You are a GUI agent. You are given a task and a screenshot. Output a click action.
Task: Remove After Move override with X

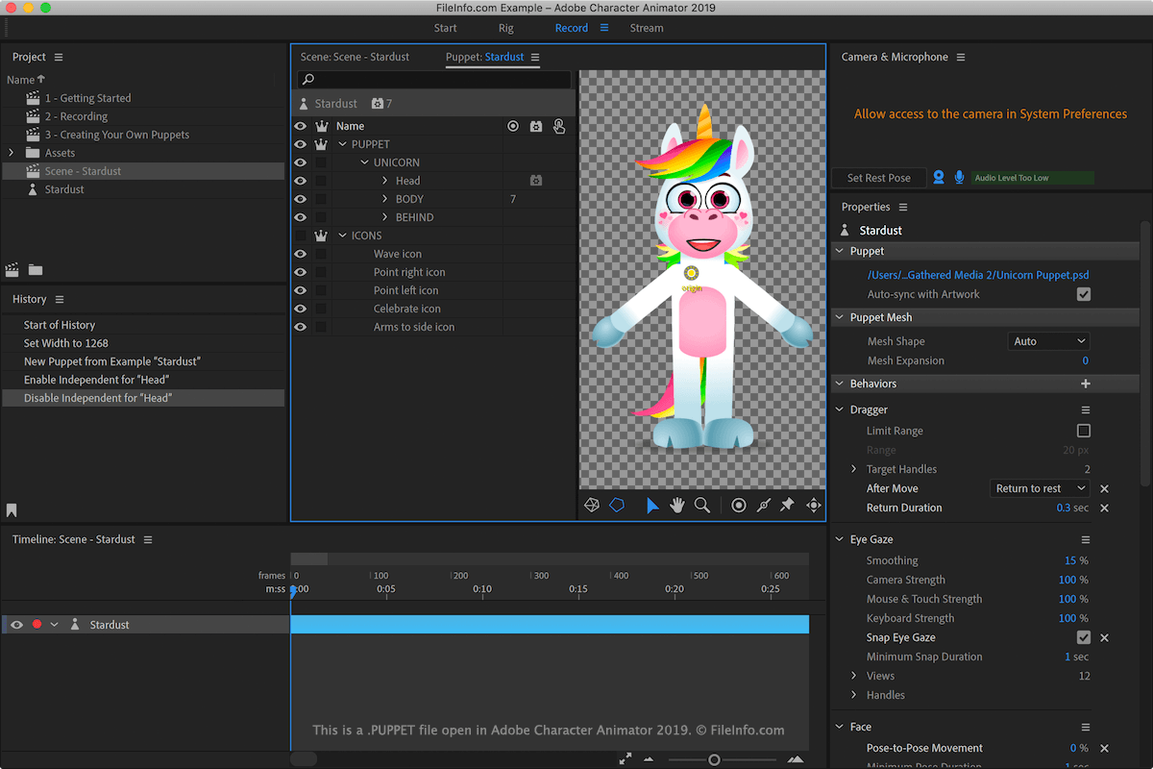pyautogui.click(x=1104, y=489)
